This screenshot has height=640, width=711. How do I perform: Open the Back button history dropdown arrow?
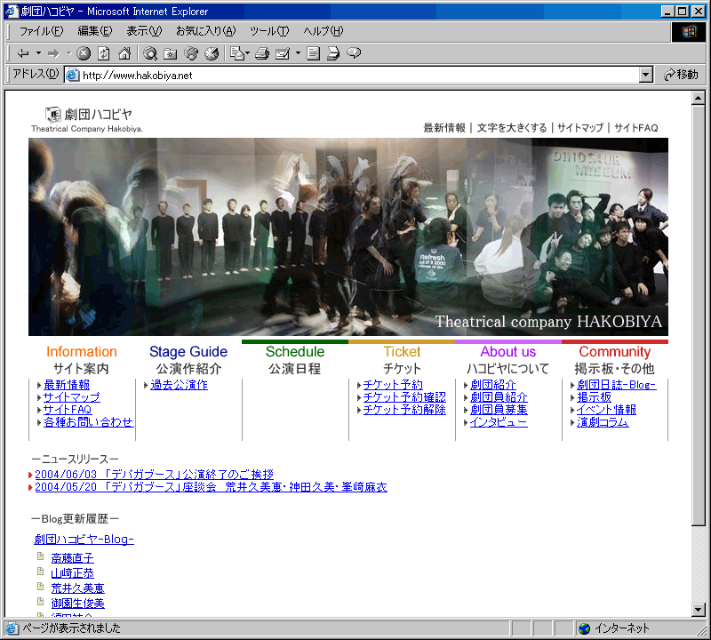pyautogui.click(x=38, y=53)
